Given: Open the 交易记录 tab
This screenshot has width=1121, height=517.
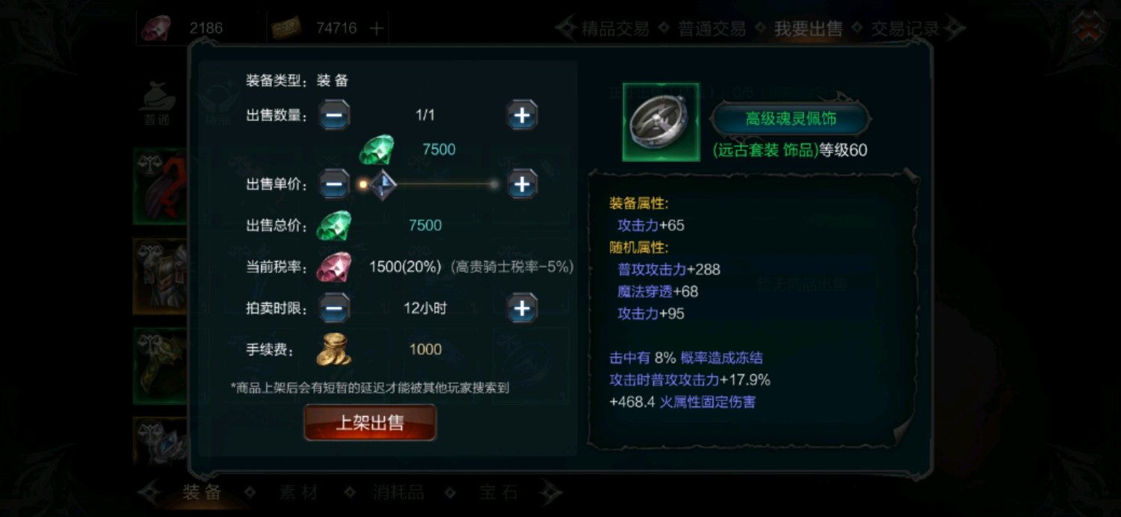Looking at the screenshot, I should click(904, 29).
